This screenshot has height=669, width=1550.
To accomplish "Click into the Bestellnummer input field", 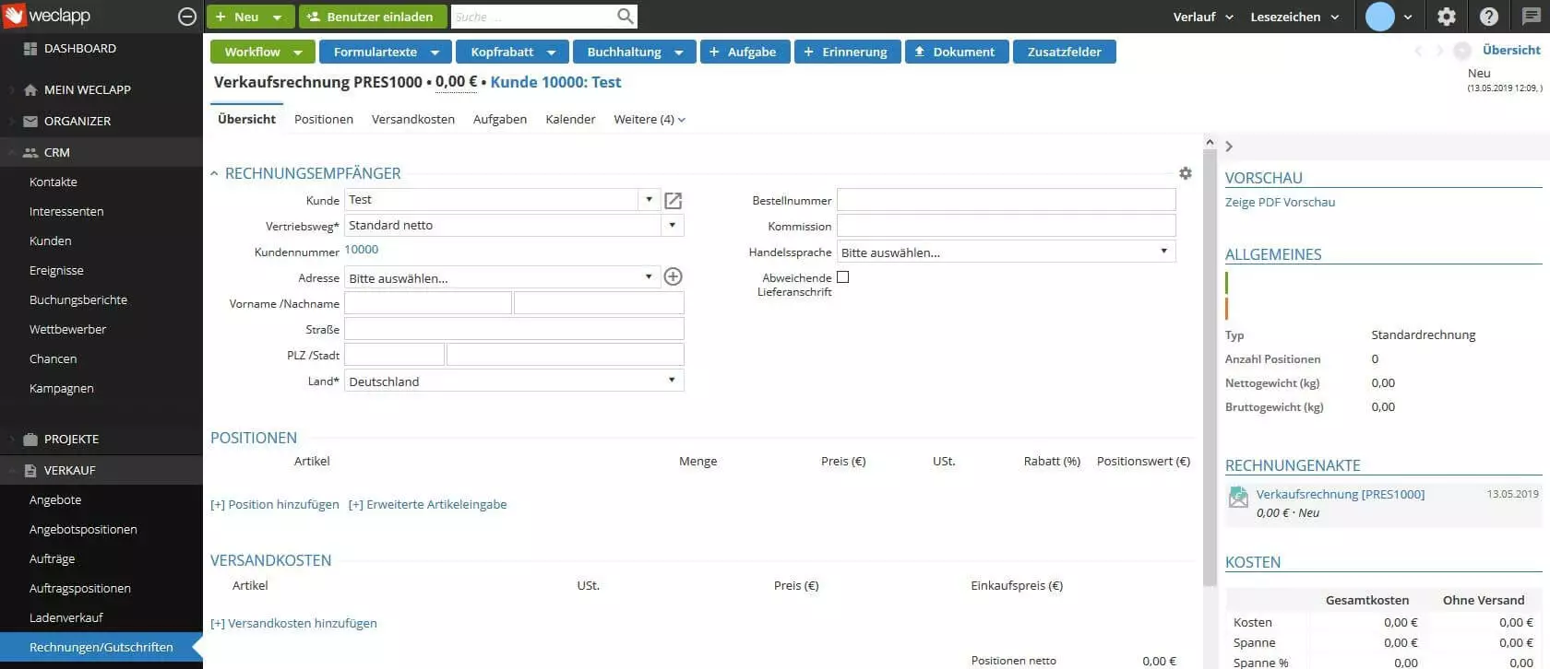I will pyautogui.click(x=1006, y=200).
